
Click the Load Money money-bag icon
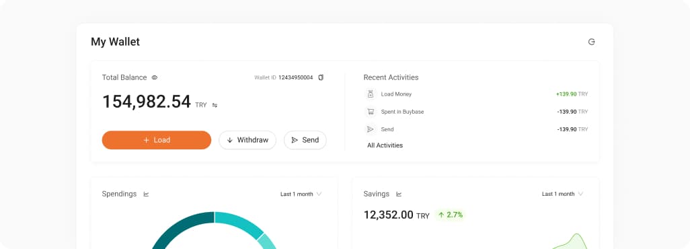click(x=371, y=94)
